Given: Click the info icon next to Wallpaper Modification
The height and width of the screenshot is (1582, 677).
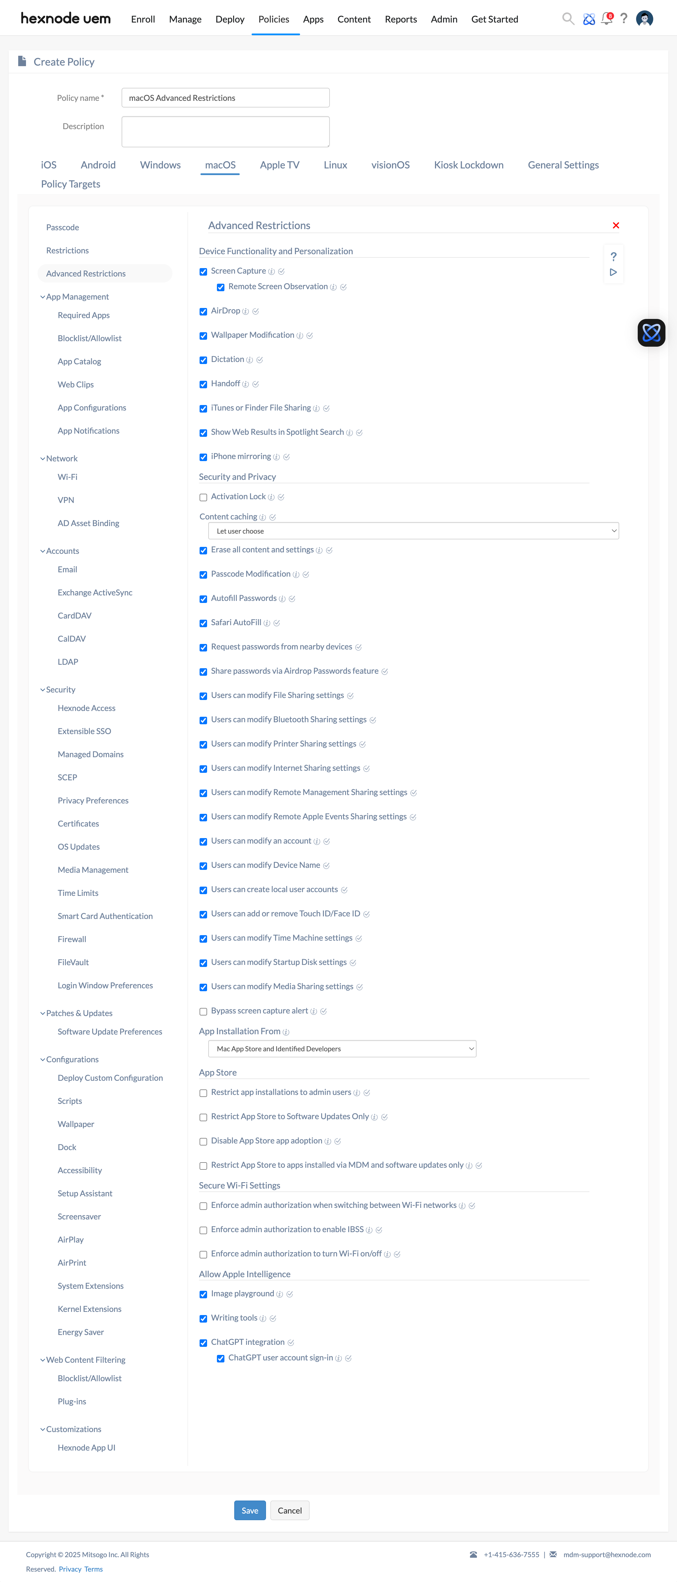Looking at the screenshot, I should point(300,335).
